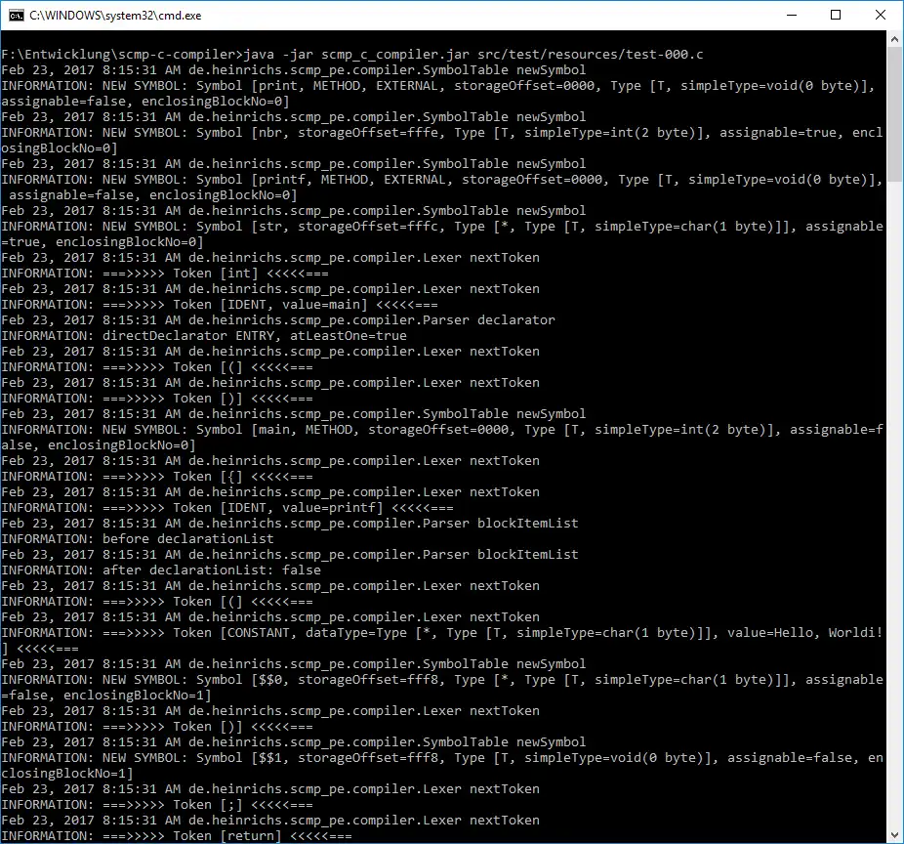Click the 'Symbol [nbr, storageOffset=fffe' line

click(442, 132)
